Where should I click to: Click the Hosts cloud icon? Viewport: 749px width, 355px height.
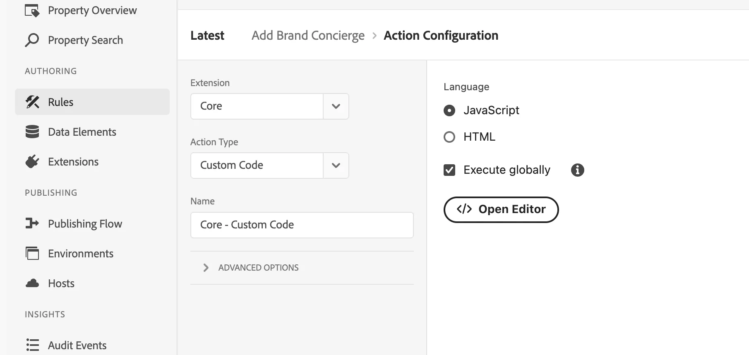tap(32, 283)
